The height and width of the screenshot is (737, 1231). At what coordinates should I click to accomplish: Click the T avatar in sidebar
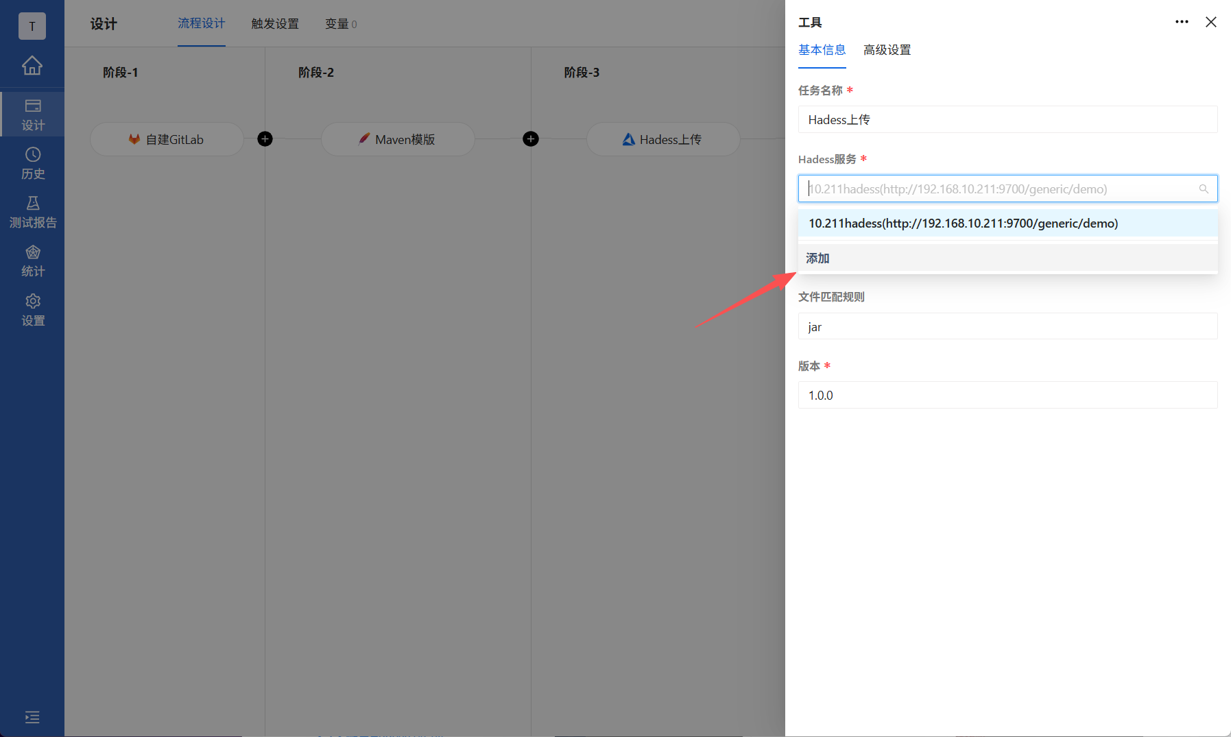[x=32, y=26]
